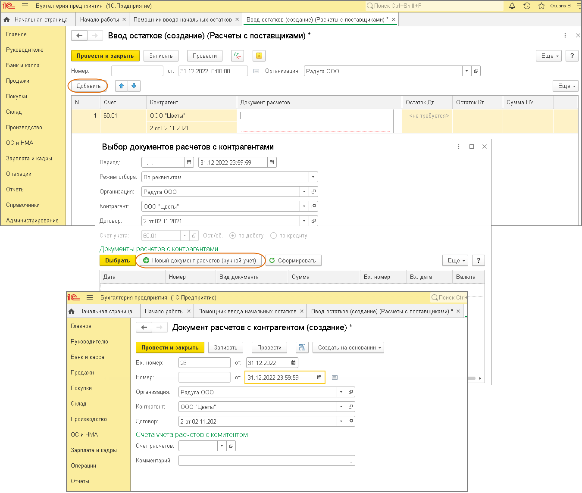The image size is (582, 493).
Task: Expand the Счет расчетов dropdown
Action: (x=222, y=446)
